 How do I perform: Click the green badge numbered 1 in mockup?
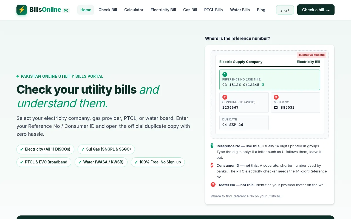coord(225,74)
